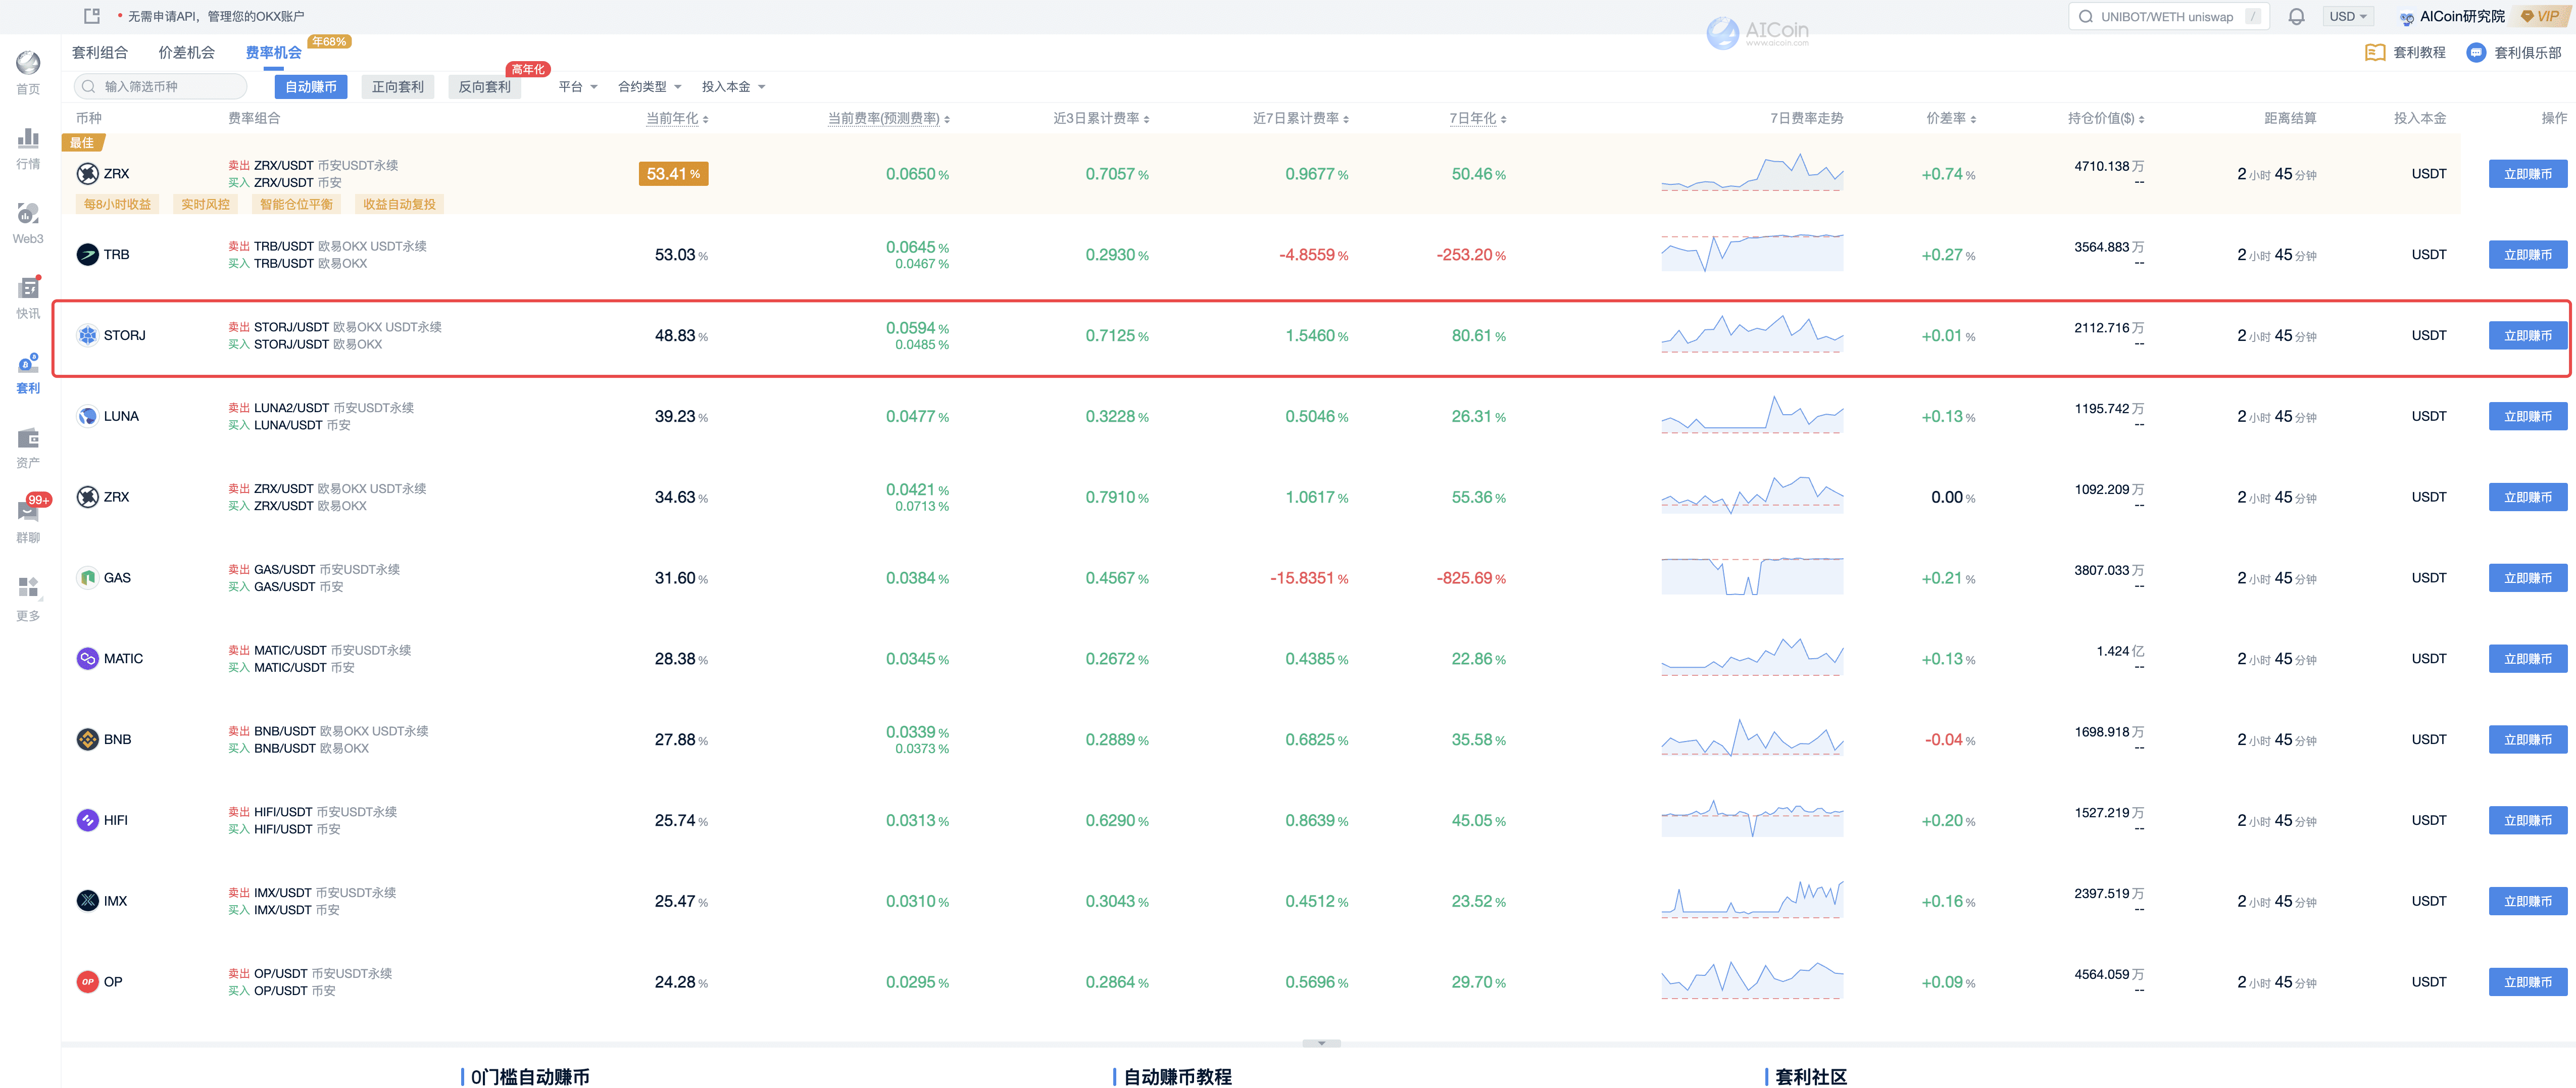
Task: Click 立即赚币 for the GAS row
Action: click(x=2527, y=578)
